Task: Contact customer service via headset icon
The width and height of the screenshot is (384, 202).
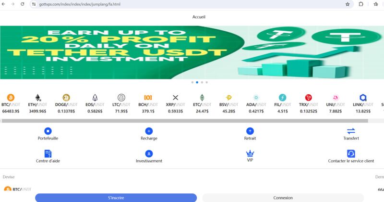Action: click(351, 153)
